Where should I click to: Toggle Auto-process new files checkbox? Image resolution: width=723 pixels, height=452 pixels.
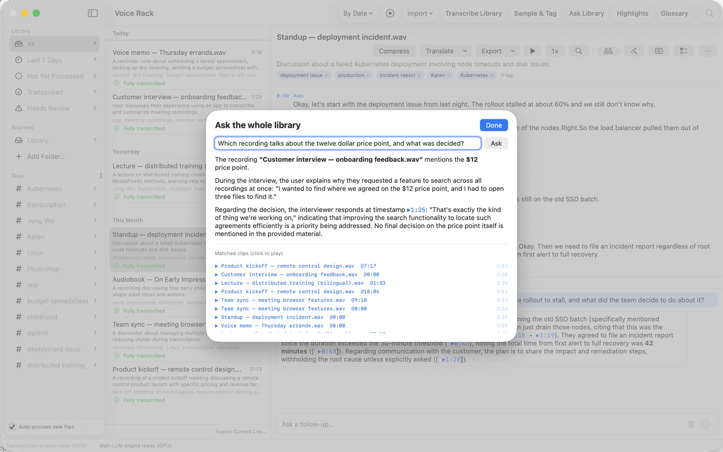click(12, 427)
